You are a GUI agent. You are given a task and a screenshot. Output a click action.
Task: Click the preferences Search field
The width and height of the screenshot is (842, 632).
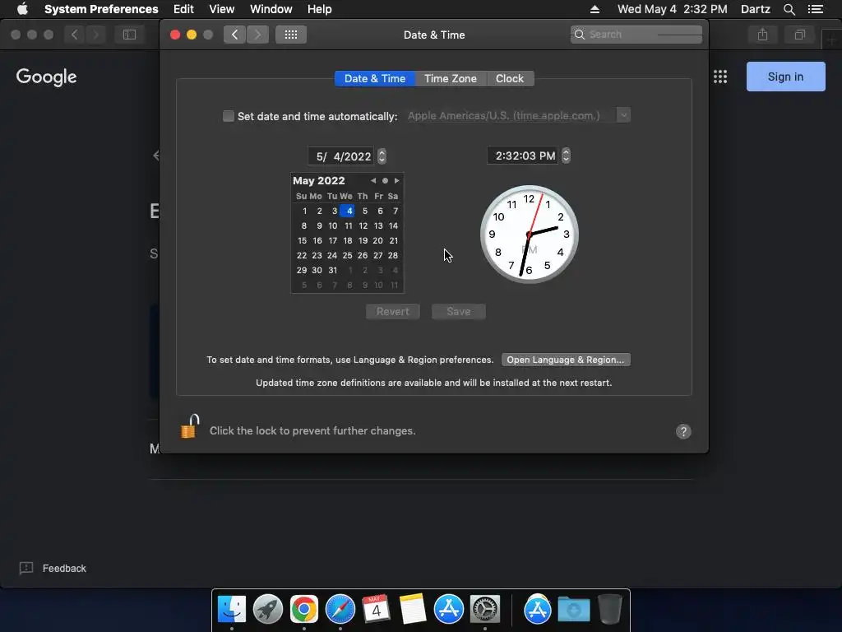tap(636, 35)
